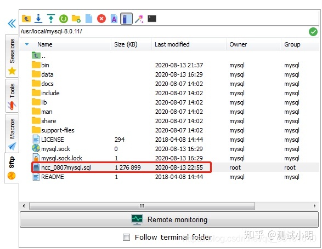This screenshot has width=322, height=249.
Task: Click the date 2020-08-13 22:55
Action: (179, 167)
